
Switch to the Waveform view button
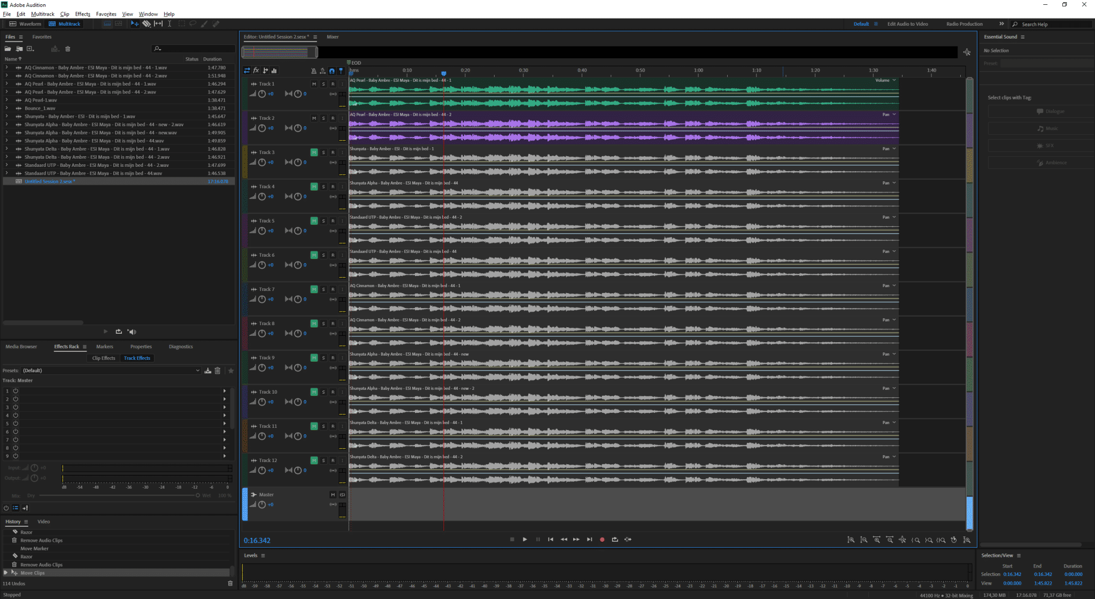click(25, 24)
